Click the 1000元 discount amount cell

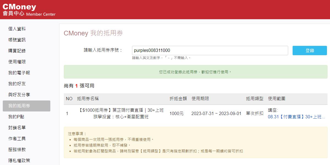(x=177, y=113)
